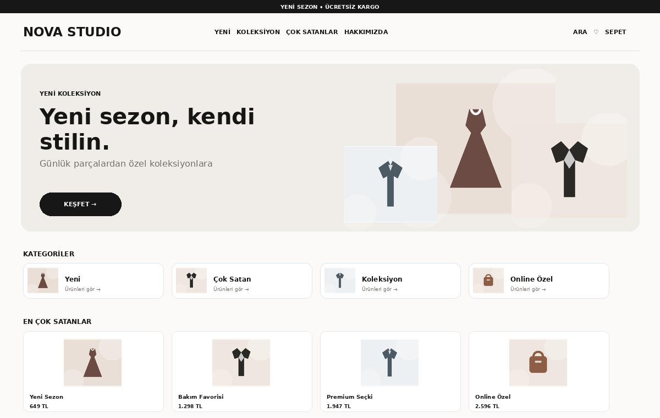Select the blue polo in hero banner

coord(391,184)
